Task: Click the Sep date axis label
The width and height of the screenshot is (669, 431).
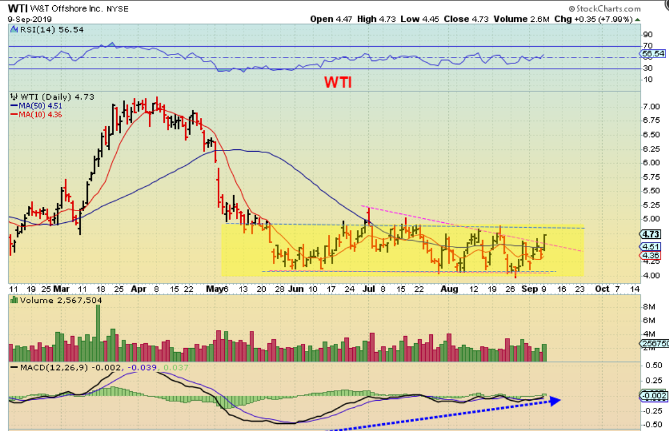Action: 530,289
